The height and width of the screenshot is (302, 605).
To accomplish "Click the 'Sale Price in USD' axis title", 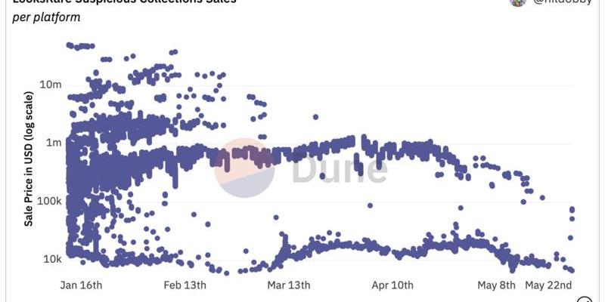I will [29, 159].
